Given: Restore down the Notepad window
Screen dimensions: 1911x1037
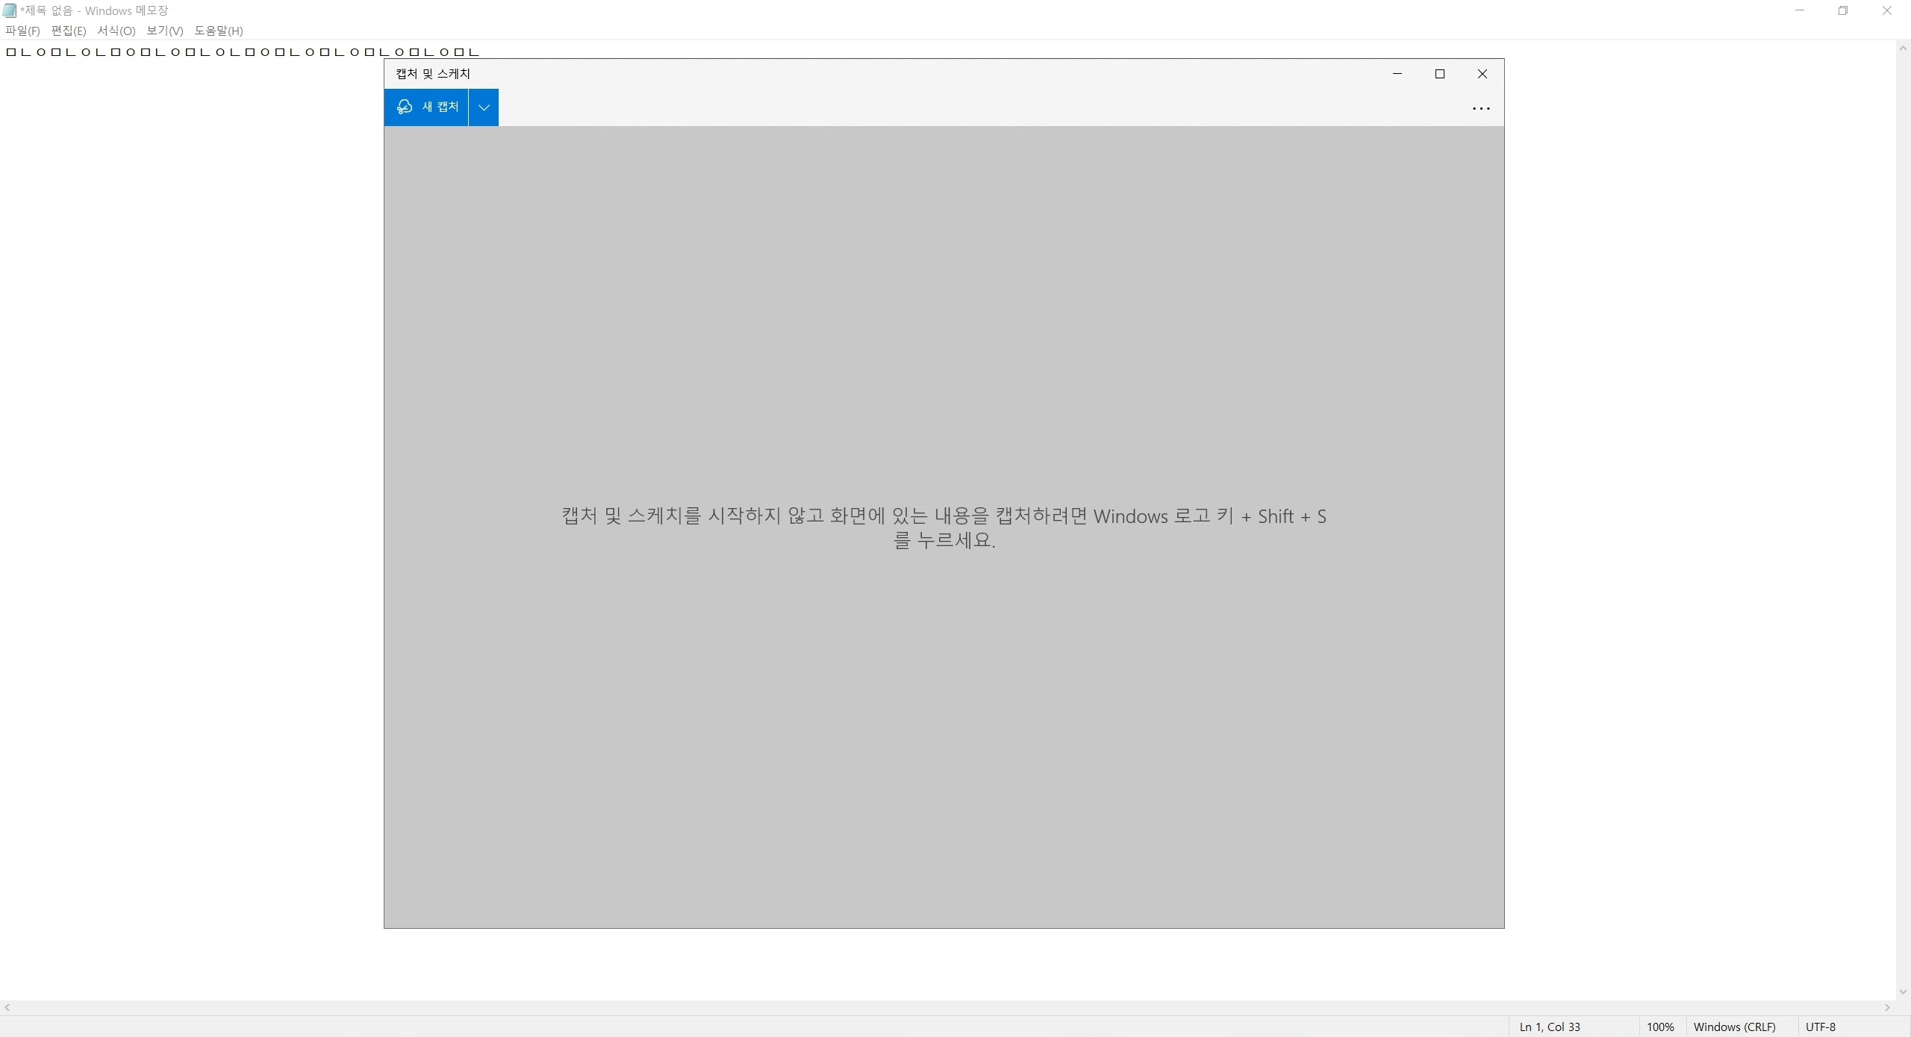Looking at the screenshot, I should coord(1843,10).
